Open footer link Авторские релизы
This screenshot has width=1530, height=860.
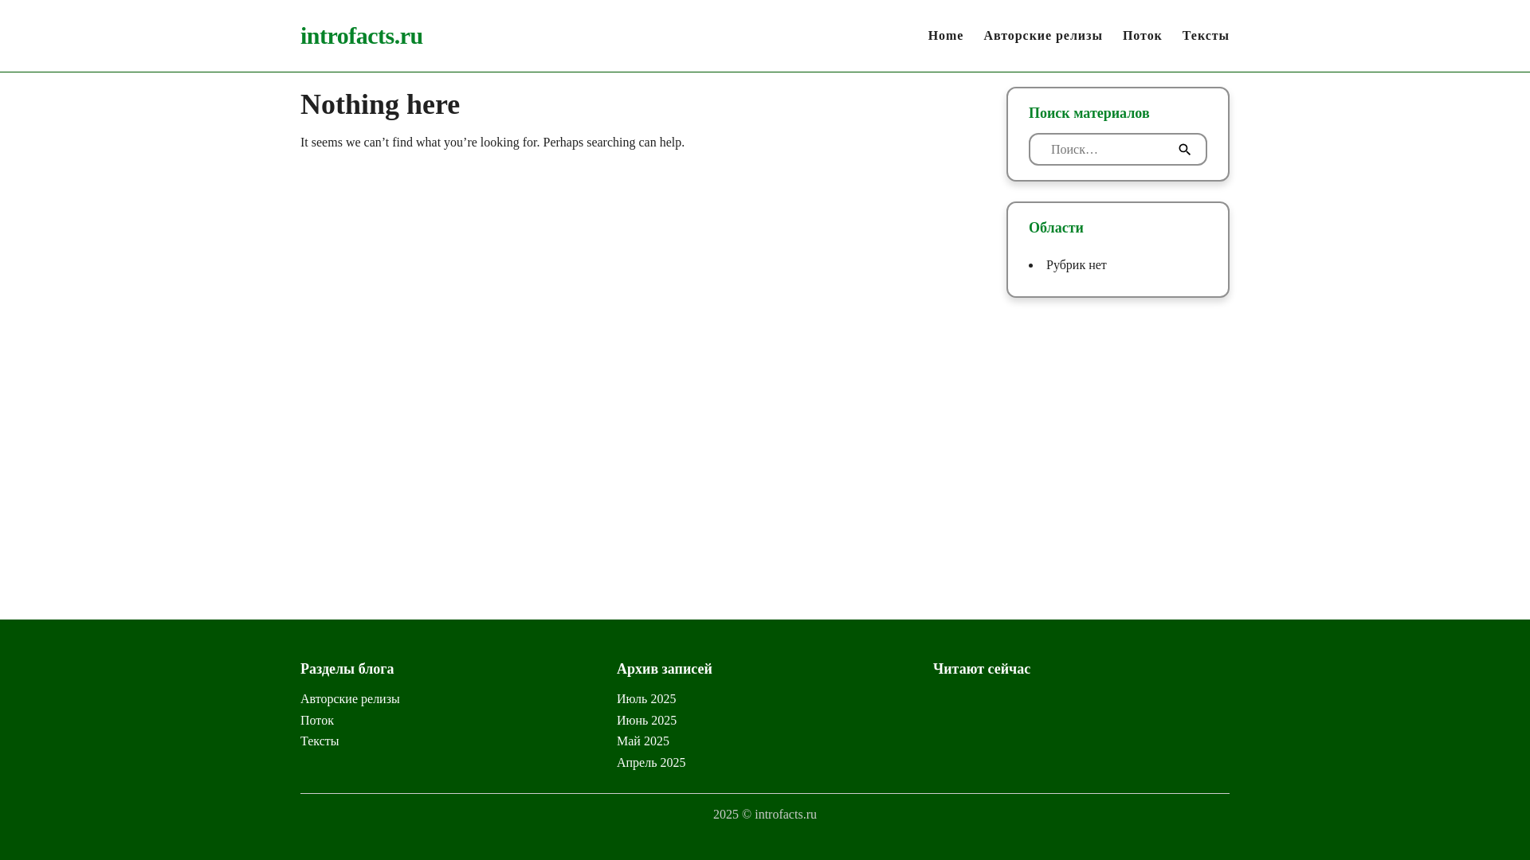pos(350,699)
